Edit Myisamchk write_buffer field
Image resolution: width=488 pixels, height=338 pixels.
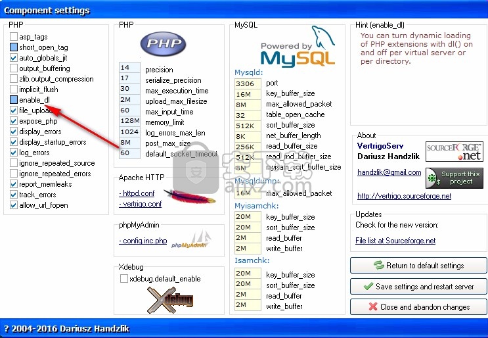point(248,249)
